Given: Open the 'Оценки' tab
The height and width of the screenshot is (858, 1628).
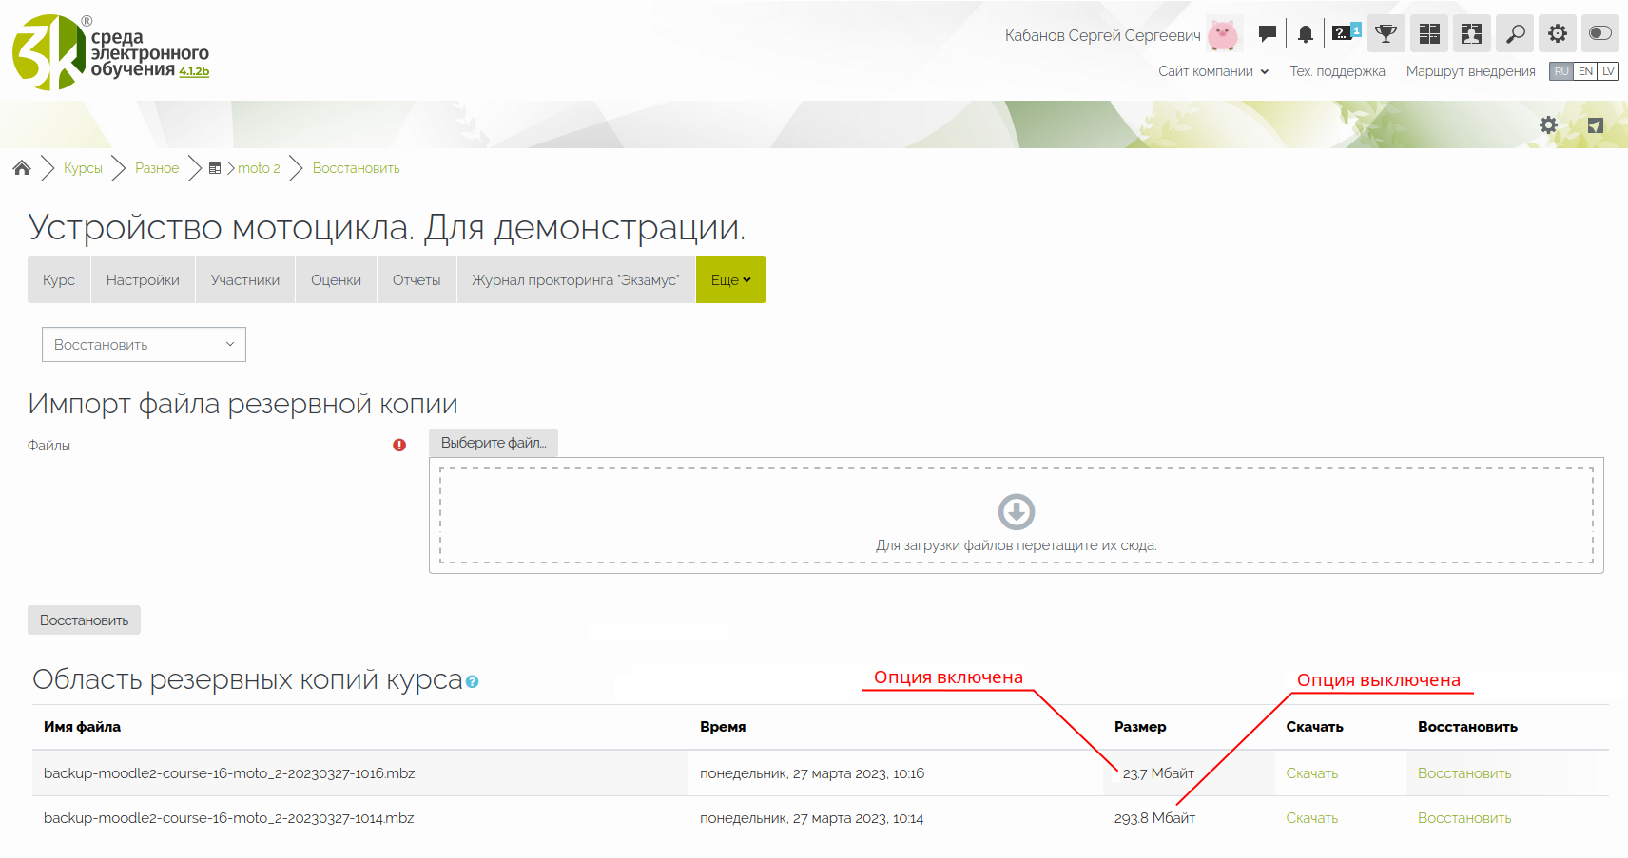Looking at the screenshot, I should click(x=336, y=280).
